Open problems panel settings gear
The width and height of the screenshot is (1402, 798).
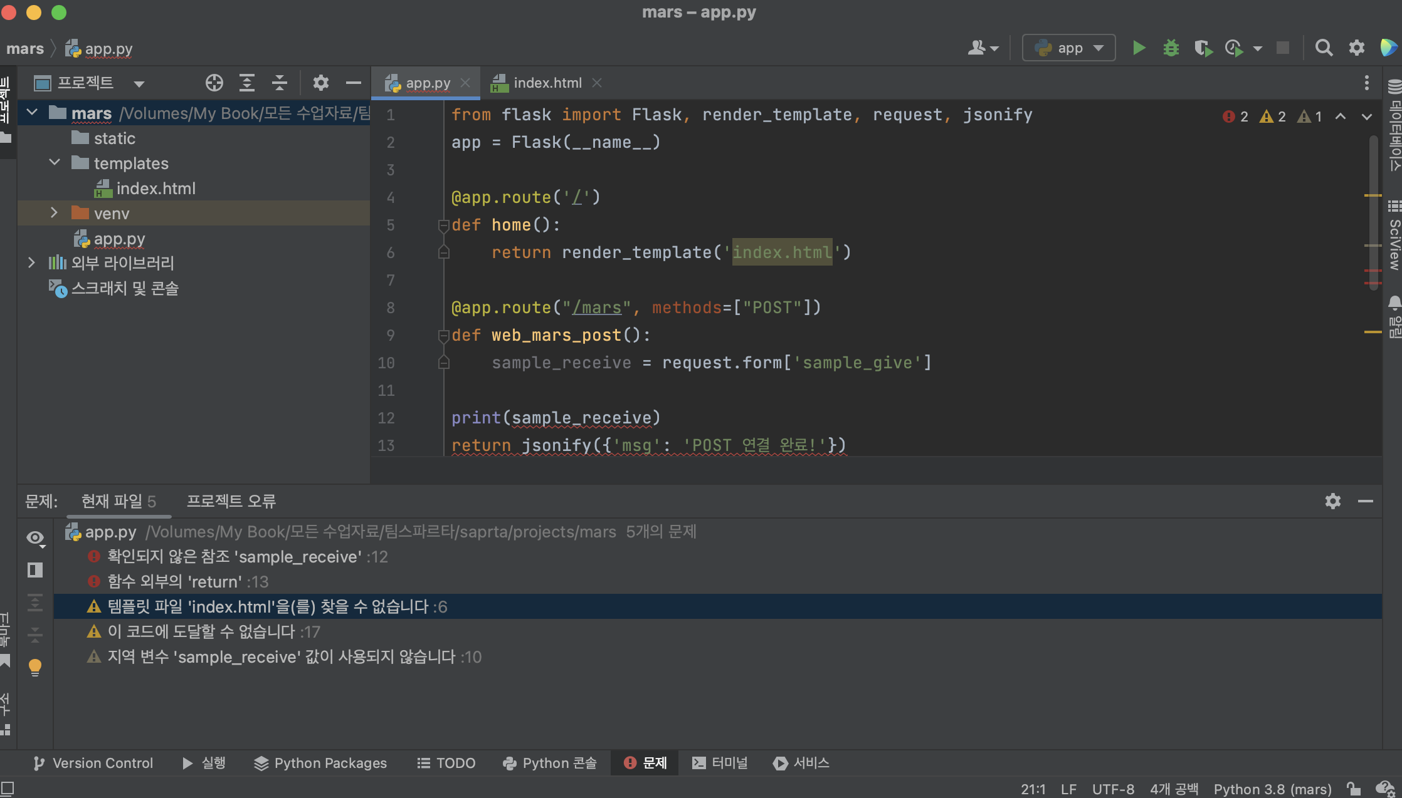pos(1333,501)
